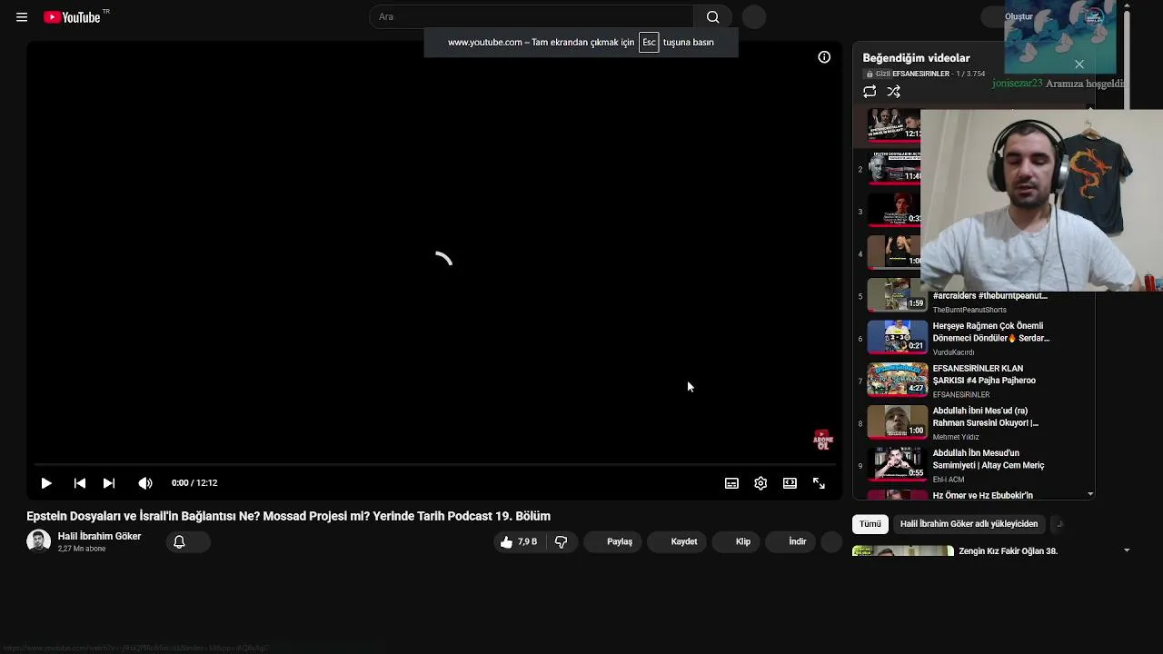
Task: Switch to theater mode view
Action: point(790,483)
